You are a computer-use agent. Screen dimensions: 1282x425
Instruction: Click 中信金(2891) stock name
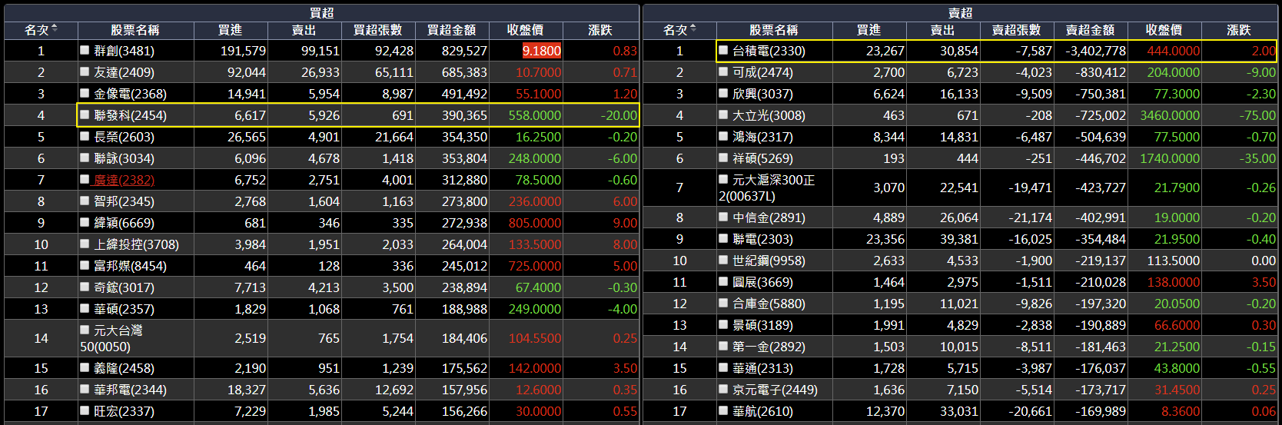point(769,217)
